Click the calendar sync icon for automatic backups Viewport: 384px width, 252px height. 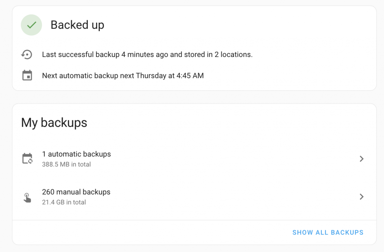point(27,159)
